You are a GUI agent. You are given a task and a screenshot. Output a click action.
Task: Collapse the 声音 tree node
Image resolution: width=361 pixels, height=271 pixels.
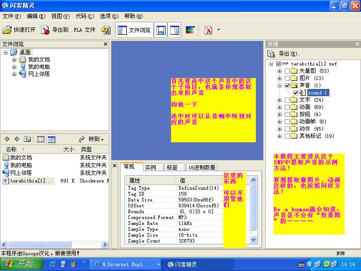point(279,85)
